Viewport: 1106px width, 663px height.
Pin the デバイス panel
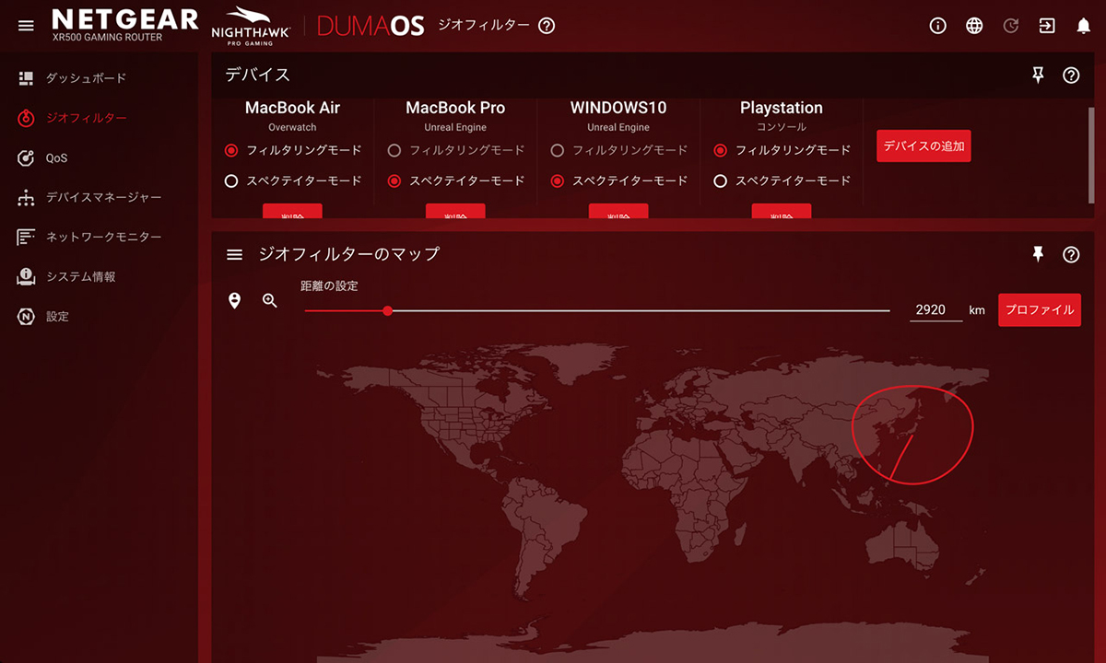(x=1039, y=76)
